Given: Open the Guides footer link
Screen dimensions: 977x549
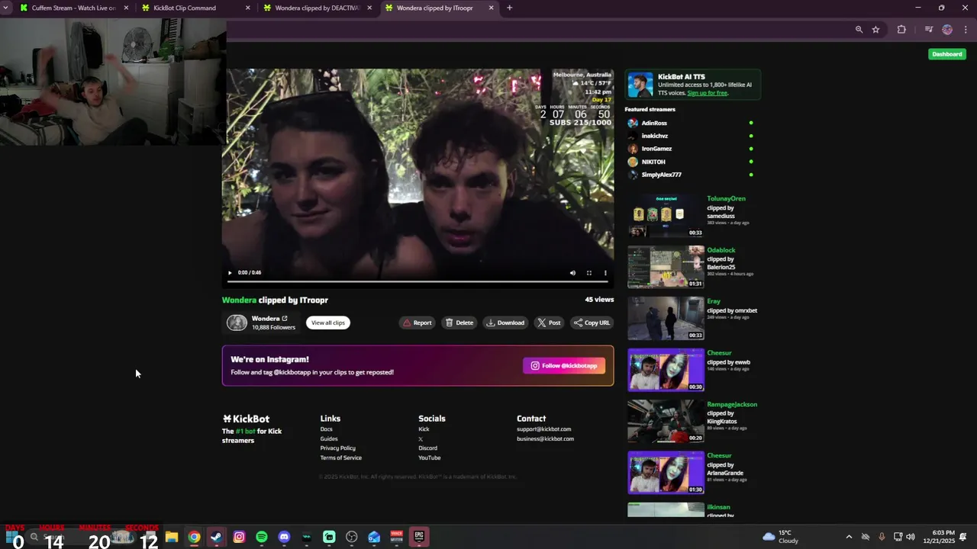Looking at the screenshot, I should tap(329, 438).
